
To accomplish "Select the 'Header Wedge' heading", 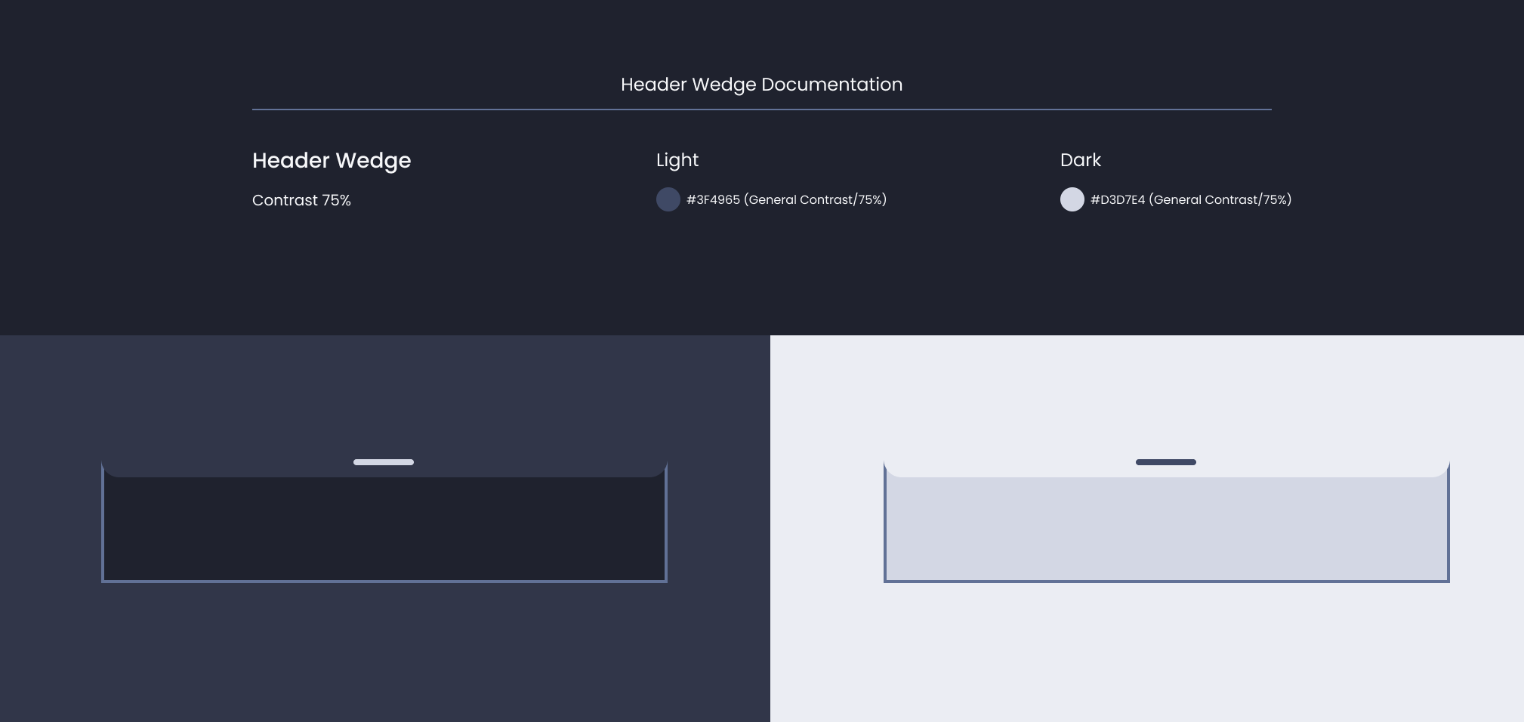I will coord(332,161).
